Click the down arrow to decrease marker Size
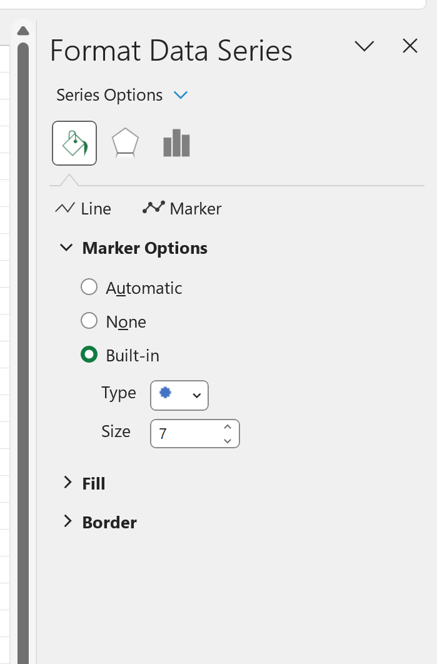The image size is (437, 664). tap(228, 442)
